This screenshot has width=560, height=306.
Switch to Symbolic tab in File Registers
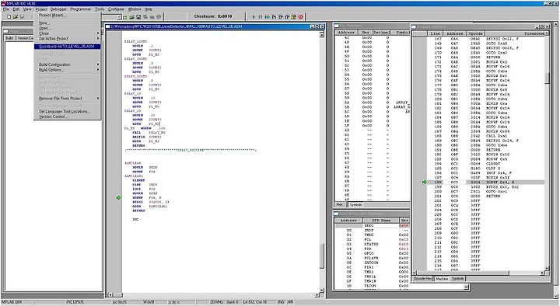point(355,205)
